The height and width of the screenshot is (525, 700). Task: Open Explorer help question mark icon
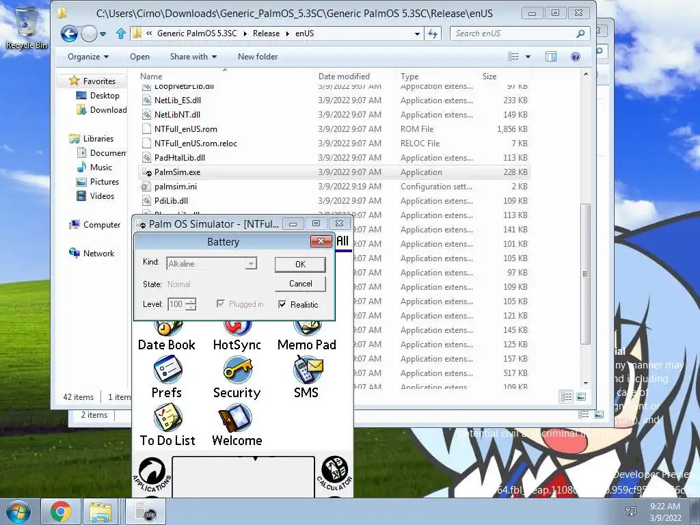[x=576, y=57]
